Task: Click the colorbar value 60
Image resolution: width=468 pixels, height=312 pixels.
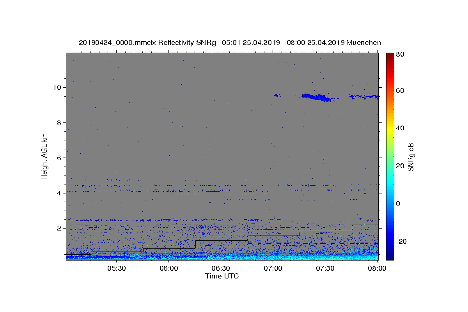Action: click(400, 90)
